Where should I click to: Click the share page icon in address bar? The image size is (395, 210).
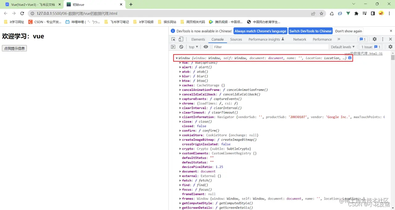tap(313, 13)
